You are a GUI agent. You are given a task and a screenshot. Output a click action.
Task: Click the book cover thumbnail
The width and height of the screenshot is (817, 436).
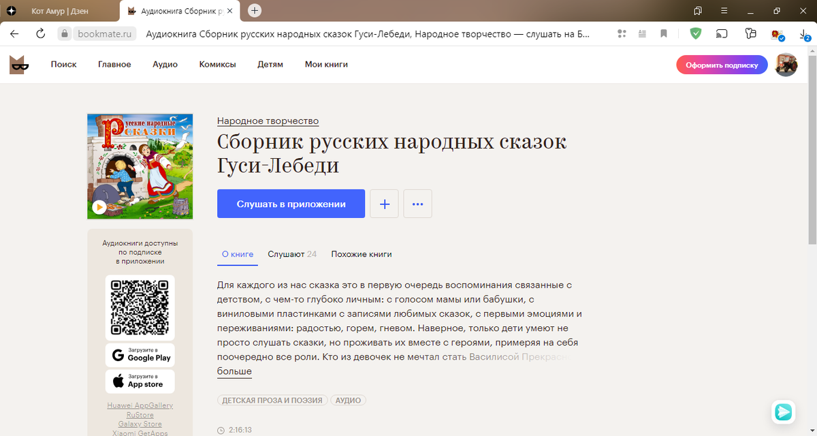(x=140, y=166)
